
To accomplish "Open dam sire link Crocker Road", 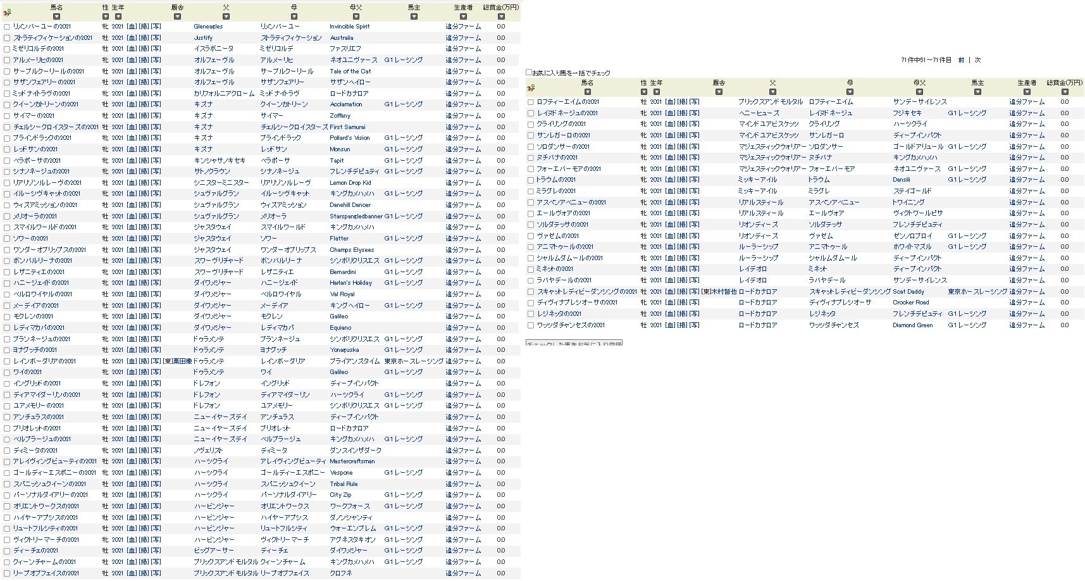I will [x=911, y=303].
